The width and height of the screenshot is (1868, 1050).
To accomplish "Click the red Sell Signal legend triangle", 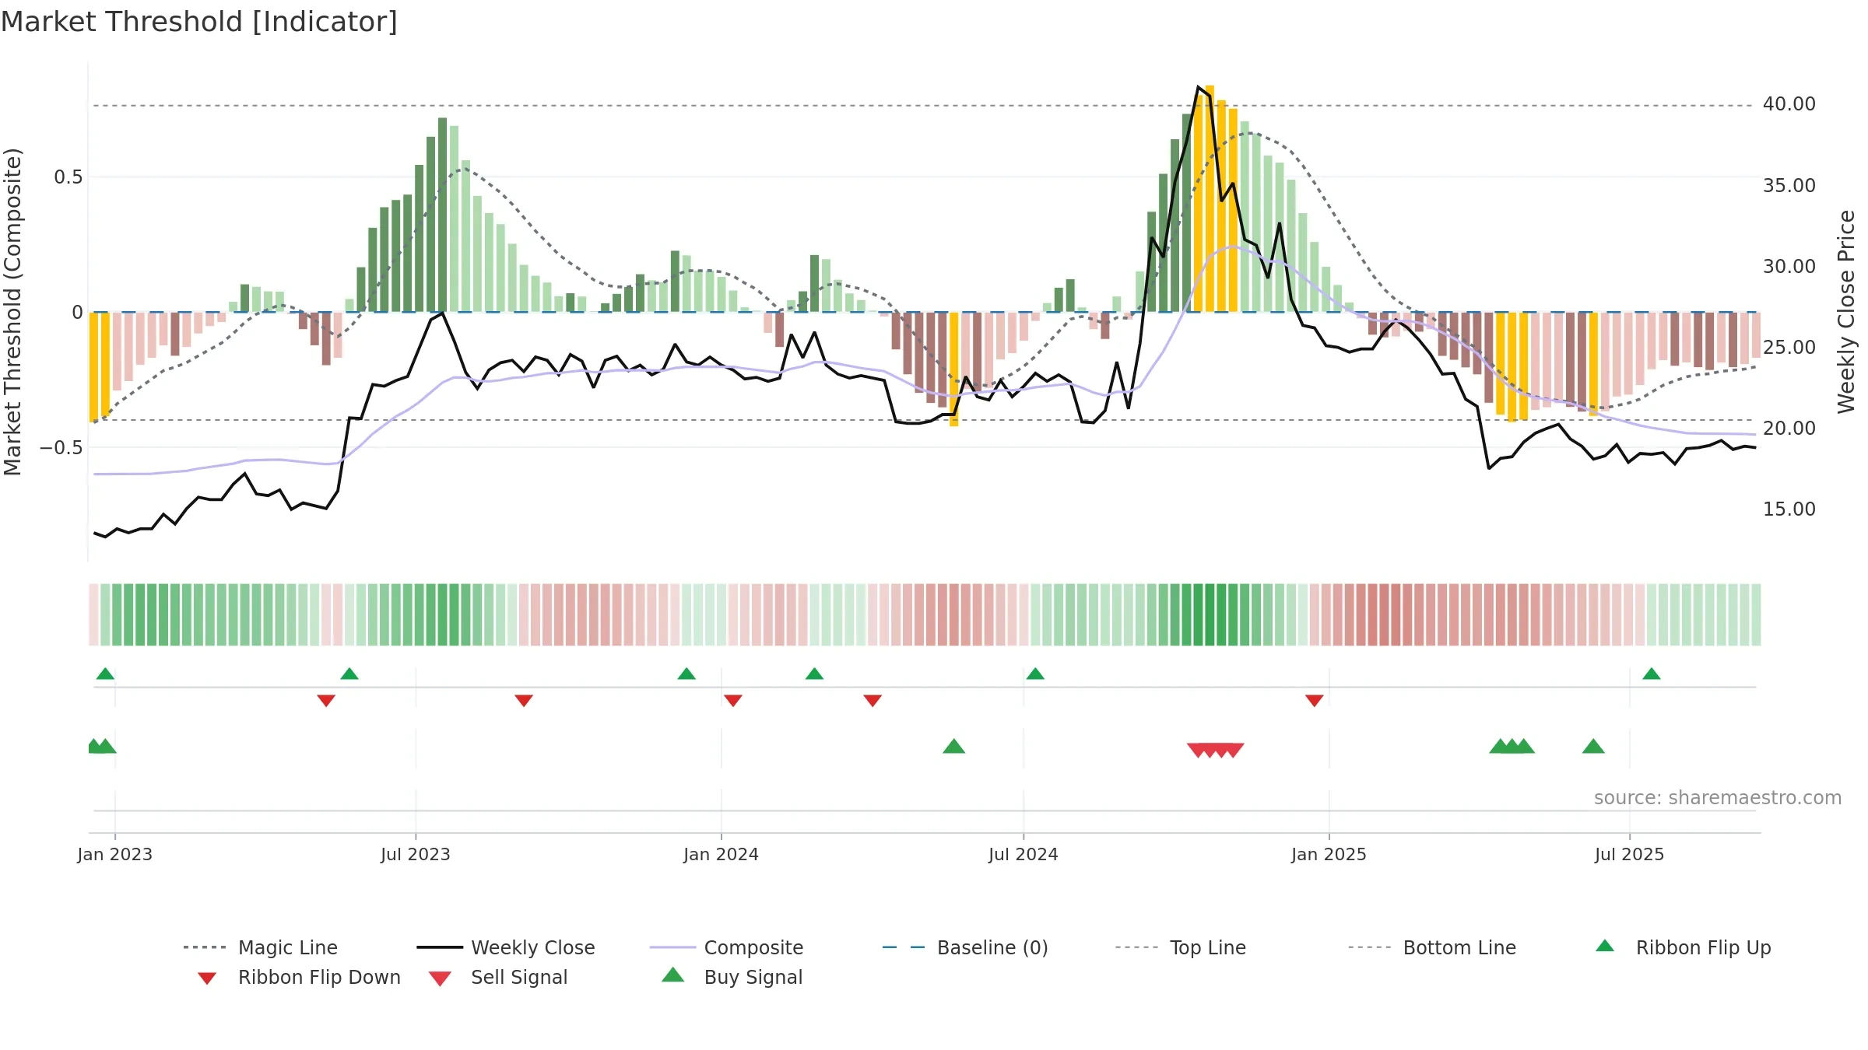I will point(440,978).
